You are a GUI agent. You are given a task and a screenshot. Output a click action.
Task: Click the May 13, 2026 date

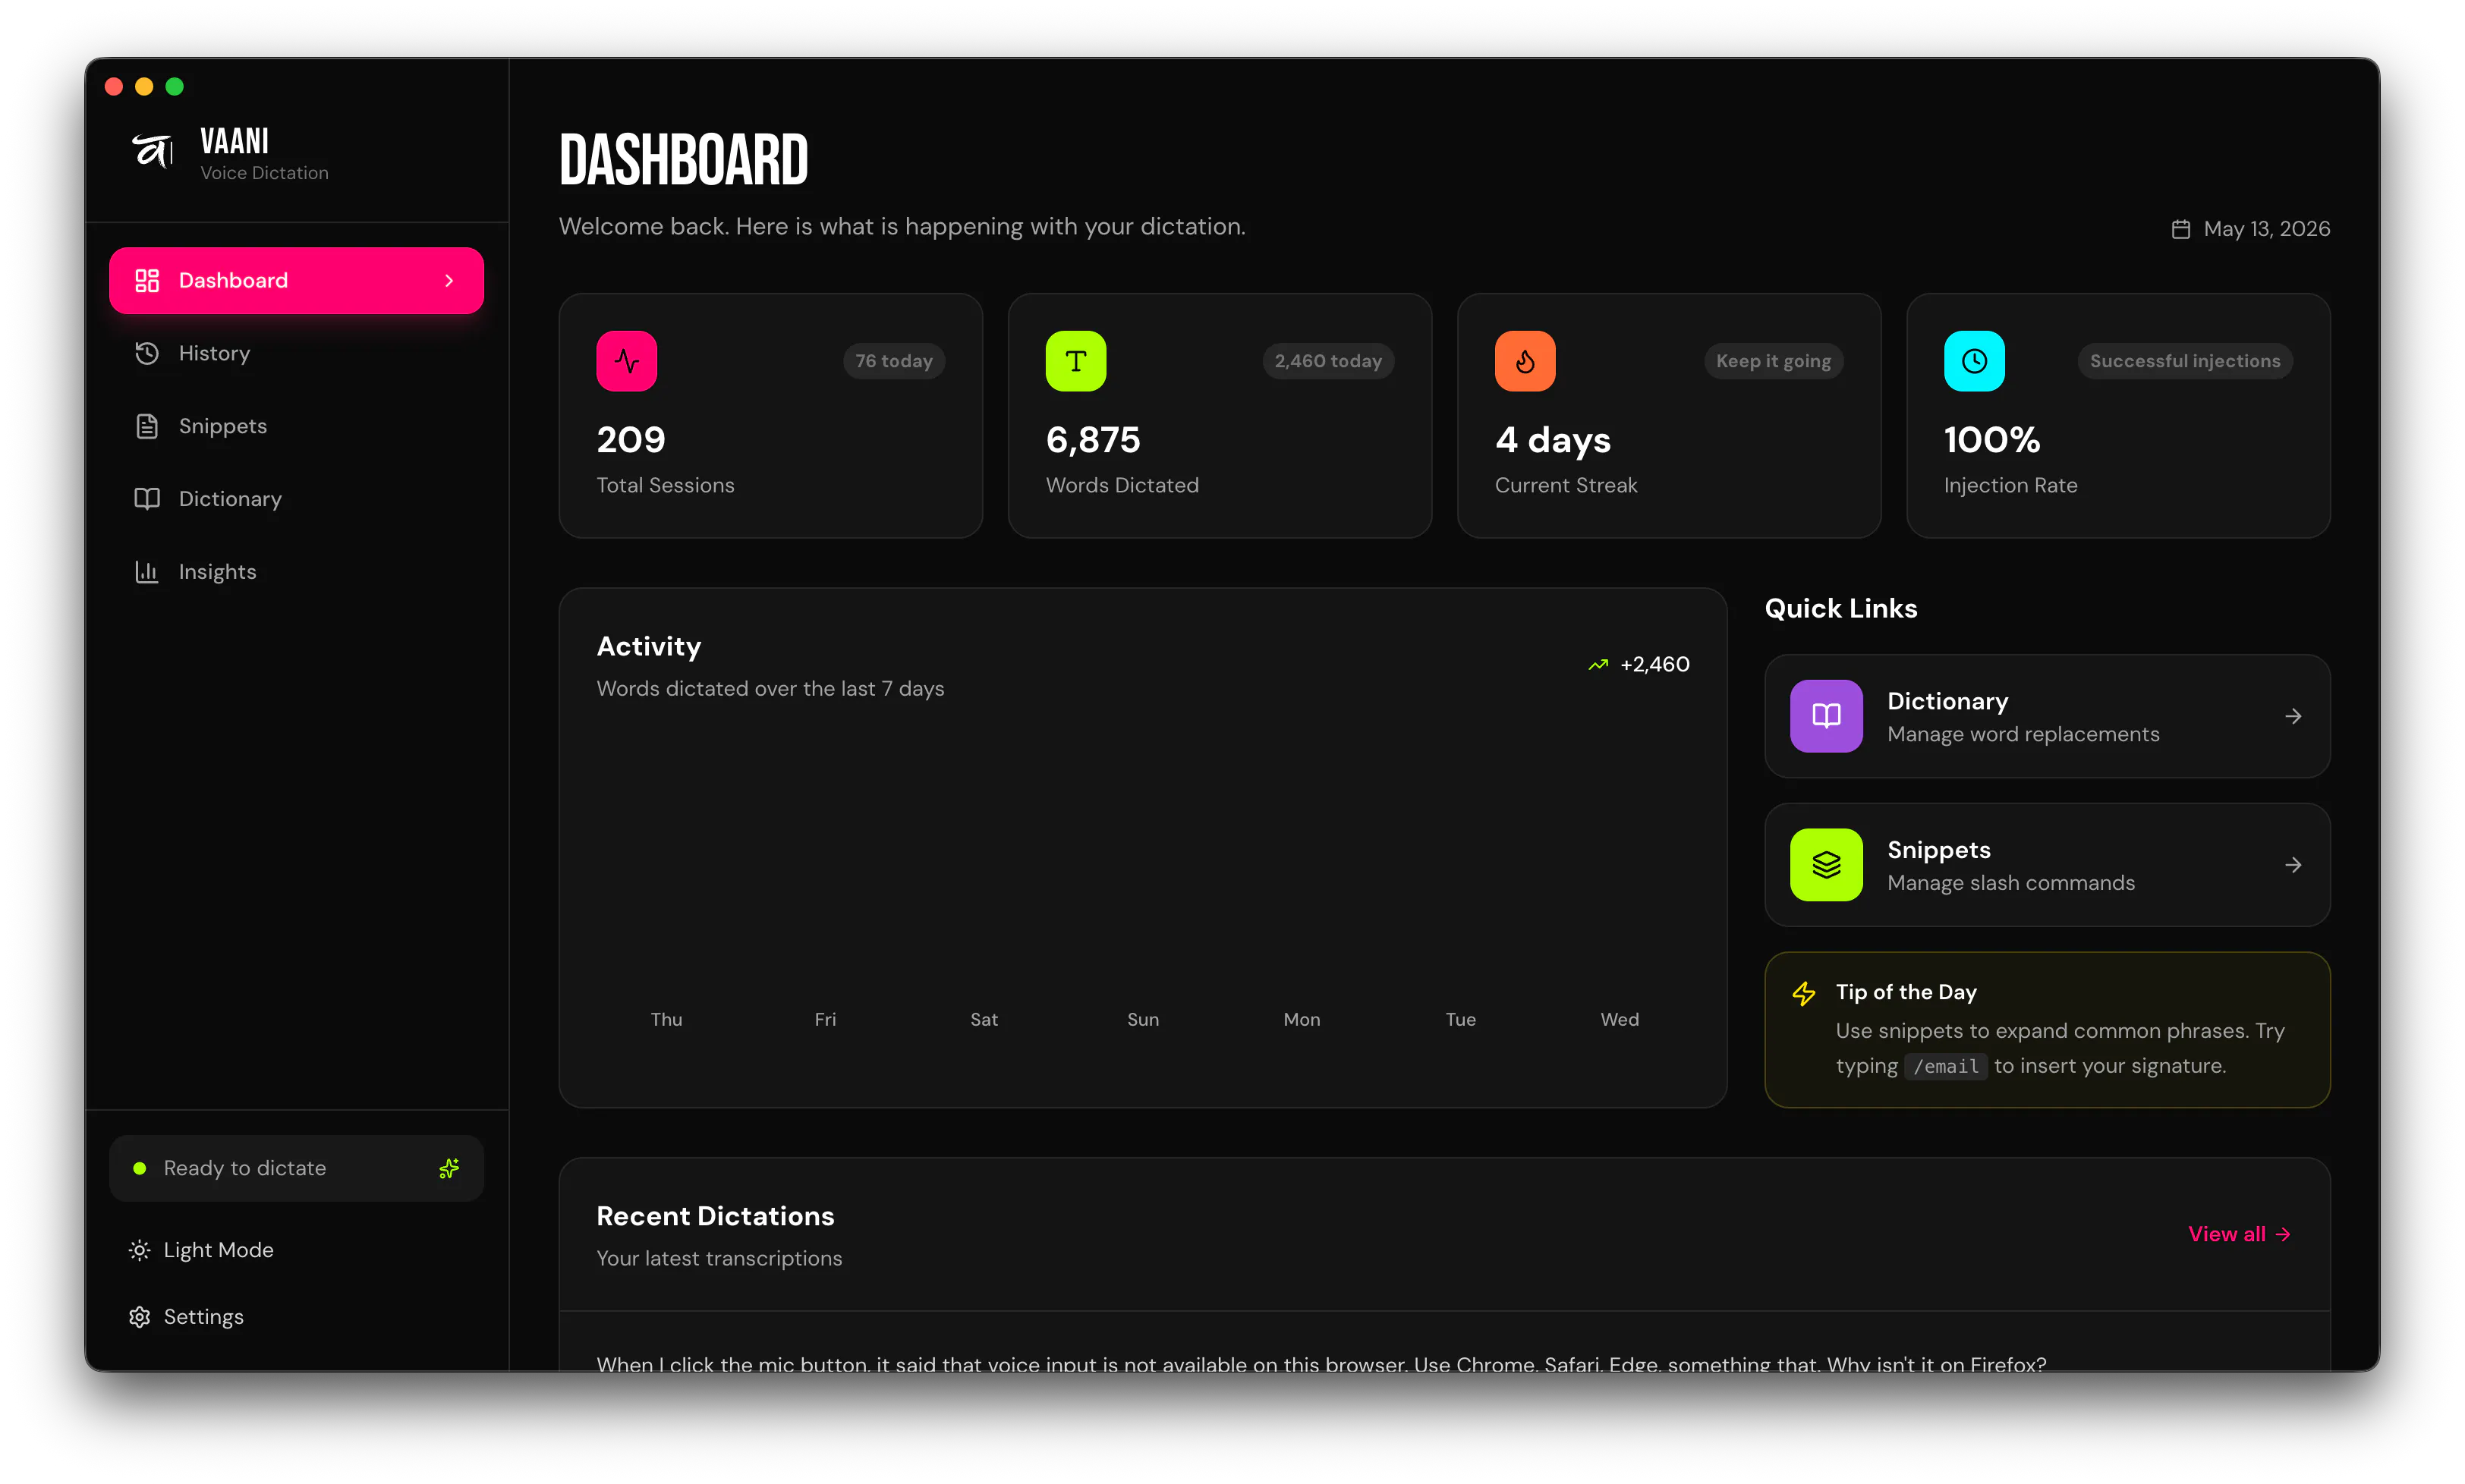(2267, 229)
